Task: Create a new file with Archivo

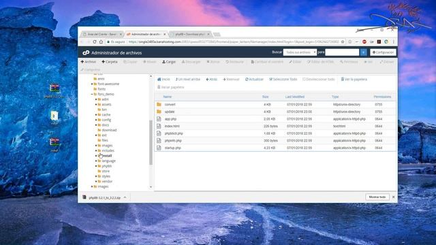Action: click(x=88, y=62)
